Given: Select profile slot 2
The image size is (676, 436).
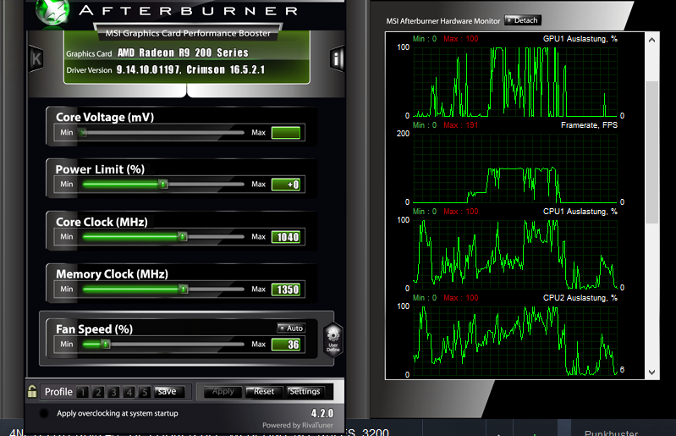Looking at the screenshot, I should coord(98,392).
